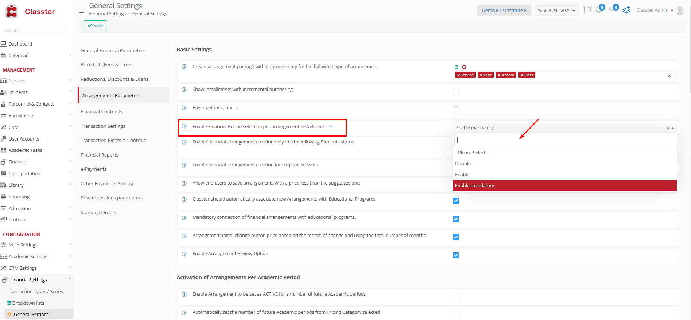Image resolution: width=691 pixels, height=320 pixels.
Task: Click info icon for Payer per installment
Action: coord(184,108)
